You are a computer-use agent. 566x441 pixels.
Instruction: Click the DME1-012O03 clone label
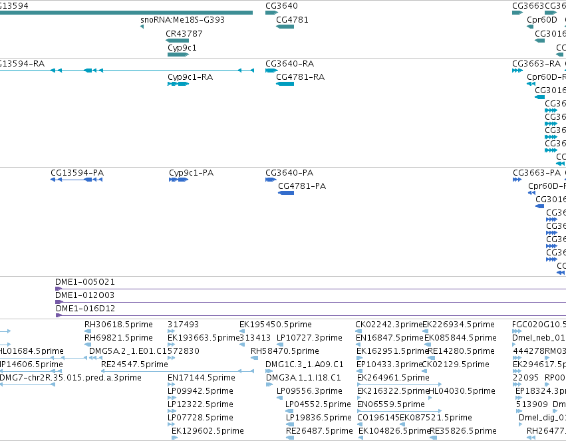click(85, 295)
